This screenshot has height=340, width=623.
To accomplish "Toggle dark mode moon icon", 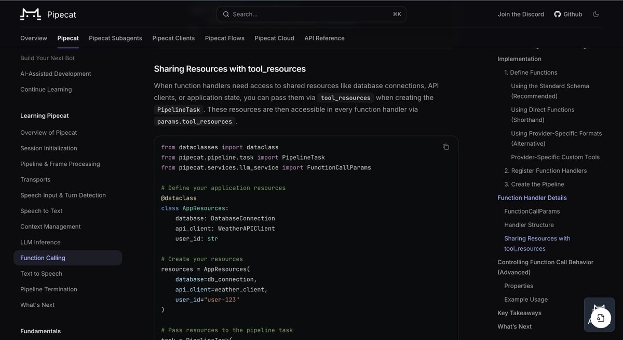I will pos(595,15).
